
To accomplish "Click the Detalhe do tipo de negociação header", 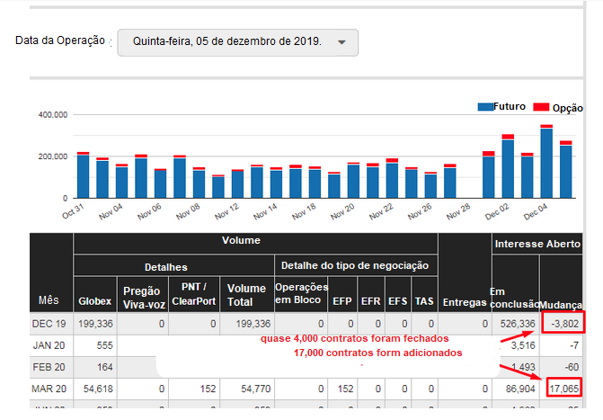I will (355, 265).
